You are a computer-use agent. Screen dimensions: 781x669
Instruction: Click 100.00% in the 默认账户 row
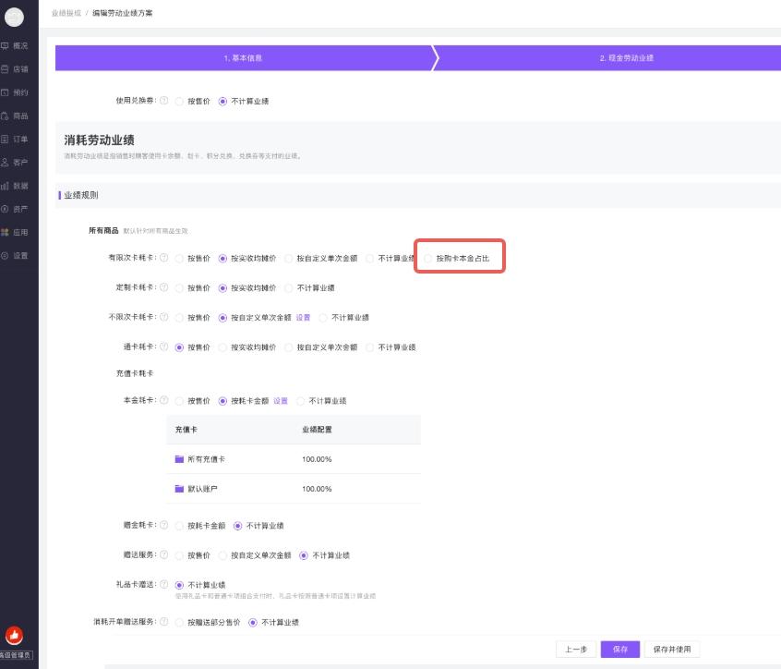coord(317,489)
